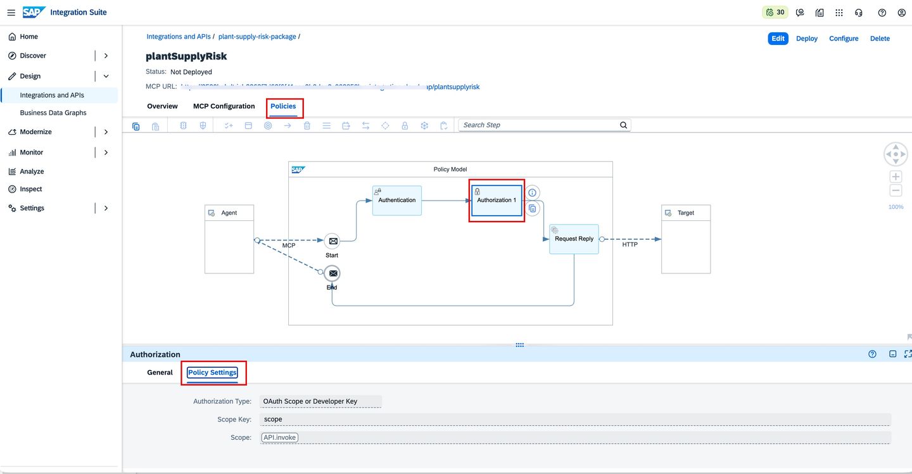Select the API.invoke scope token
This screenshot has height=474, width=912.
click(279, 437)
